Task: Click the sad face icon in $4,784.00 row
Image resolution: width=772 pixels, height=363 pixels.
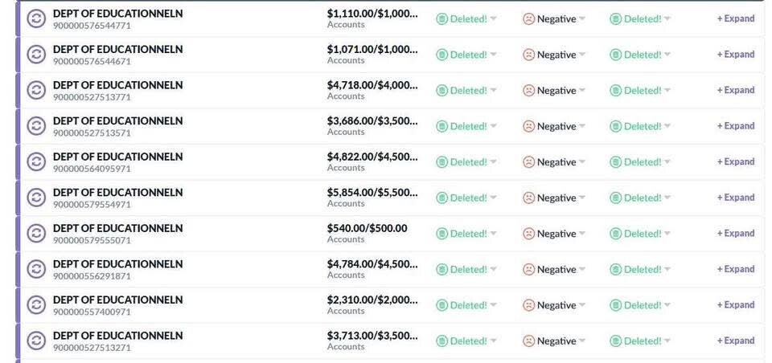Action: (528, 270)
